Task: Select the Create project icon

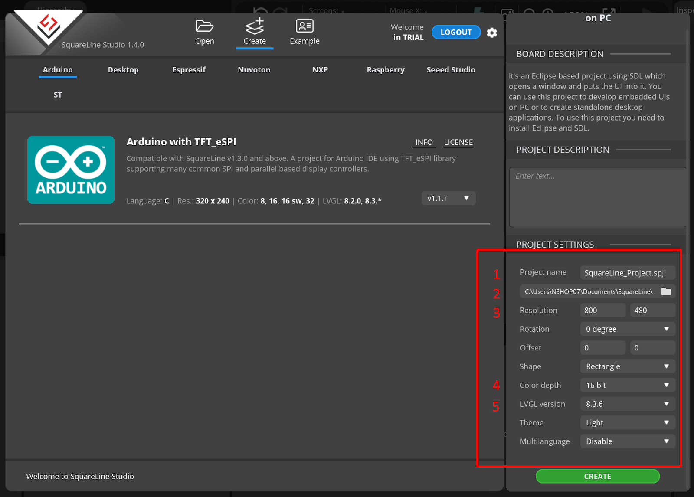Action: click(255, 26)
